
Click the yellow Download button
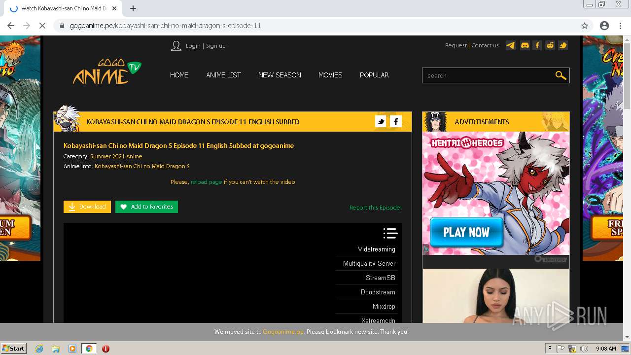pos(87,207)
